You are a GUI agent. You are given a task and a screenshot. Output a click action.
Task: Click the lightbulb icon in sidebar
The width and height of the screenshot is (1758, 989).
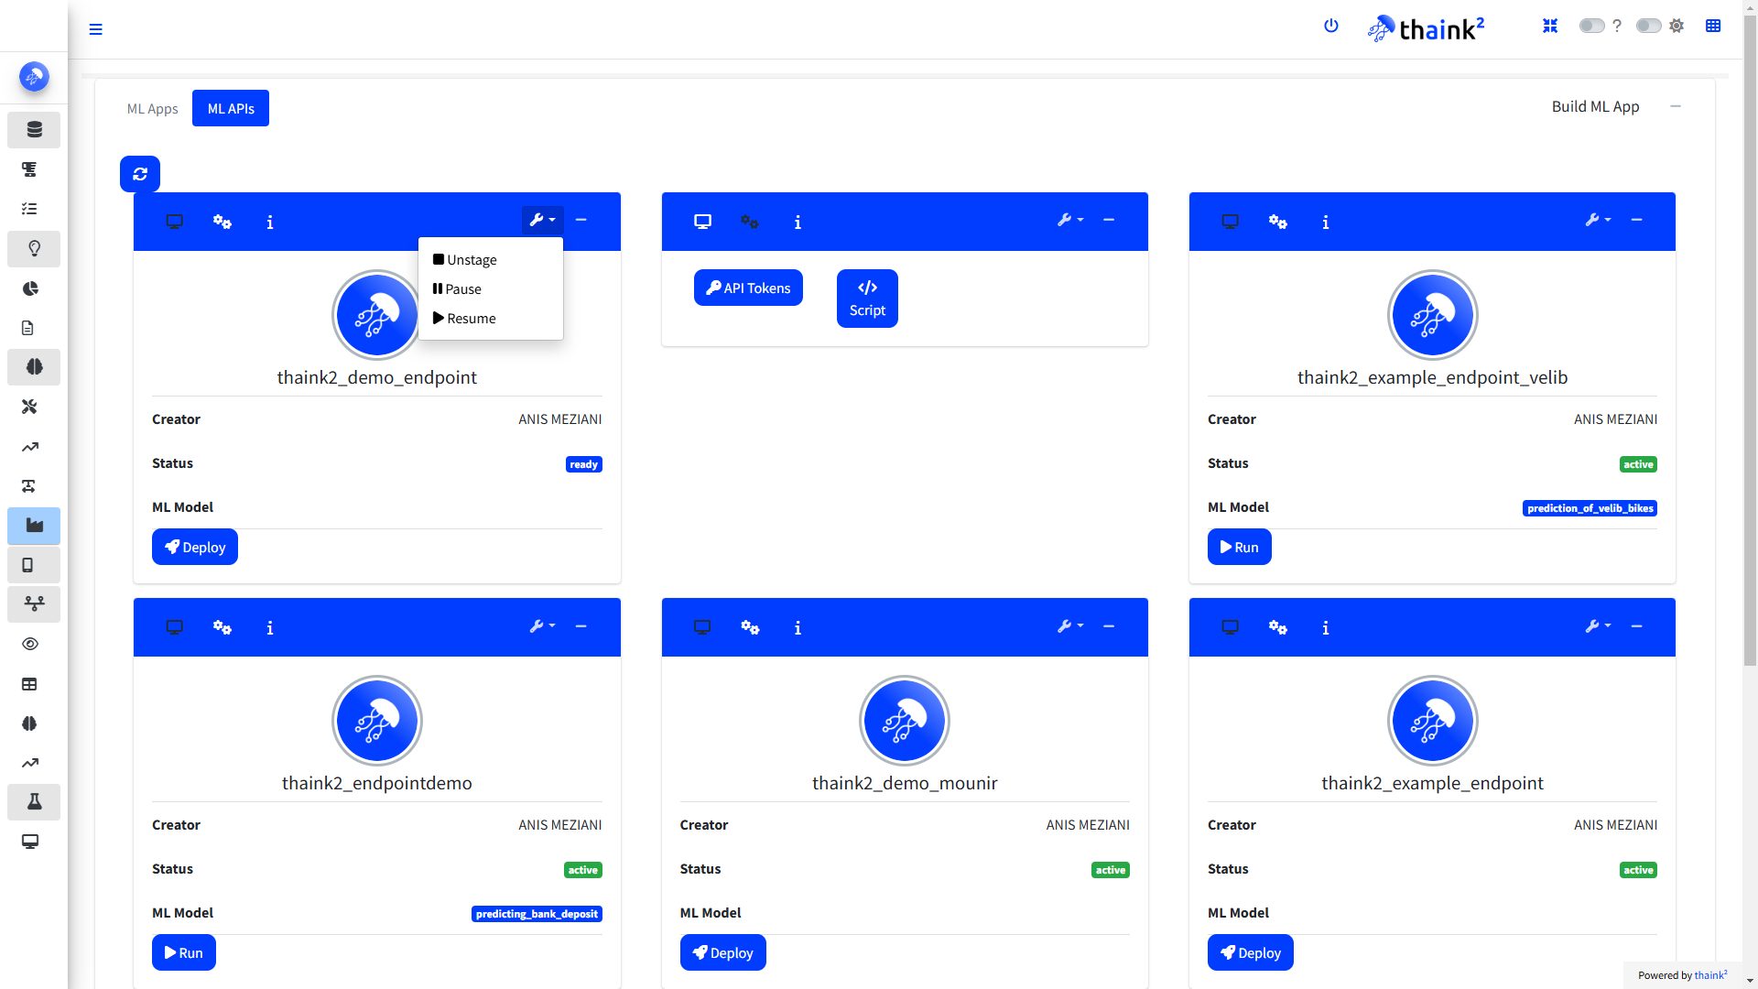click(x=34, y=248)
